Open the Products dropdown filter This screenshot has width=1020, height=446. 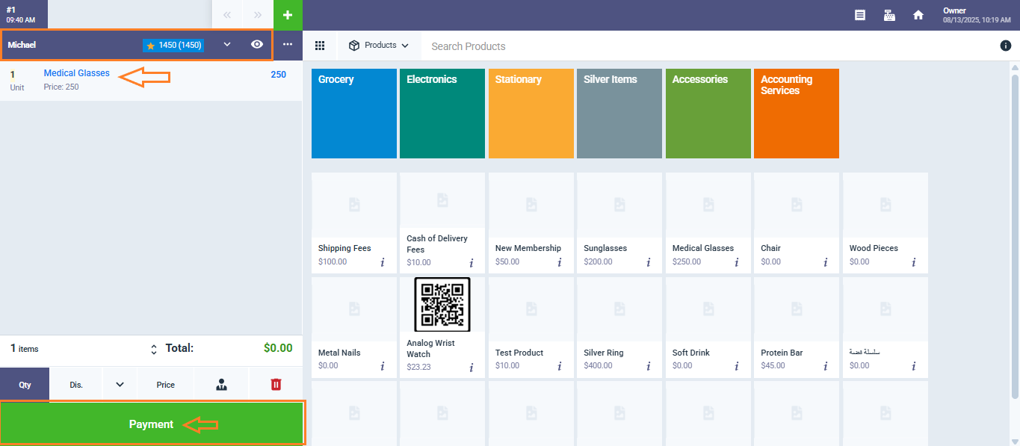click(x=379, y=46)
